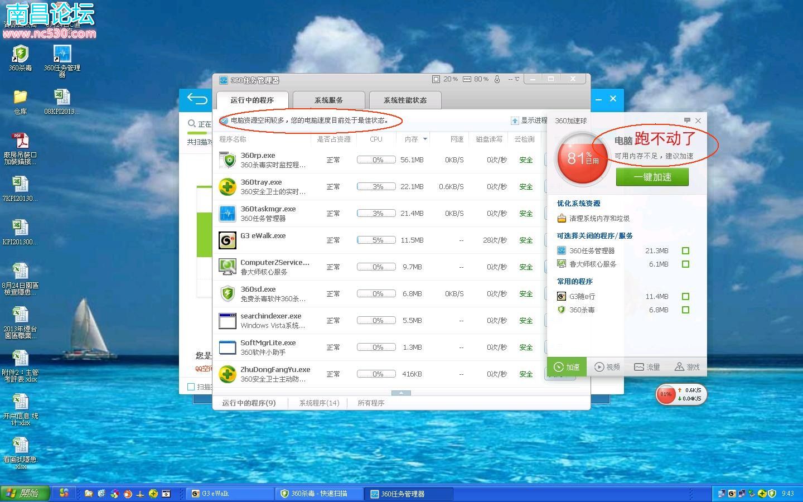This screenshot has height=502, width=803.
Task: Tick the checkbox for 360杀毒 6.8MB
Action: tap(685, 310)
